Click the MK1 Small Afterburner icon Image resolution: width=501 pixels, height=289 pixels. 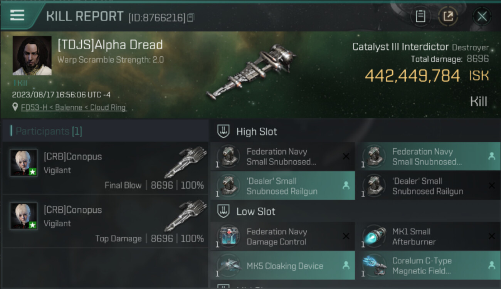(375, 237)
